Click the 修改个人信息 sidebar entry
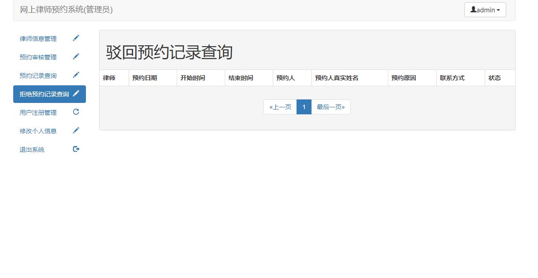Image resolution: width=538 pixels, height=278 pixels. [38, 131]
